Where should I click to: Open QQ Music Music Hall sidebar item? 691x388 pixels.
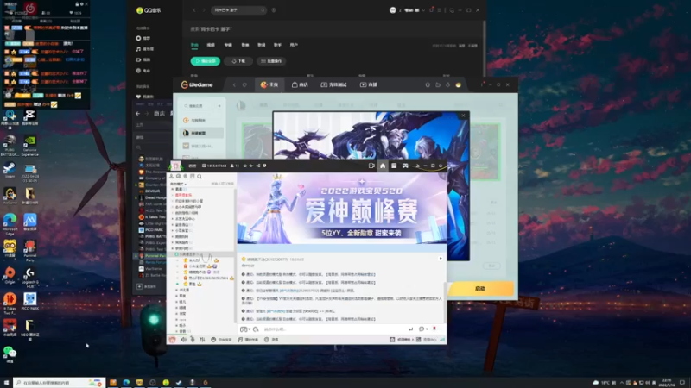(145, 49)
